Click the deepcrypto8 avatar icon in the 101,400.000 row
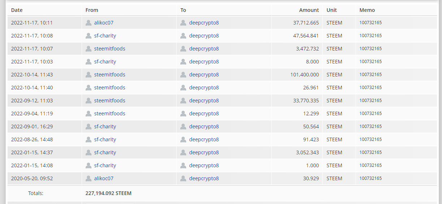442x204 pixels. tap(183, 75)
